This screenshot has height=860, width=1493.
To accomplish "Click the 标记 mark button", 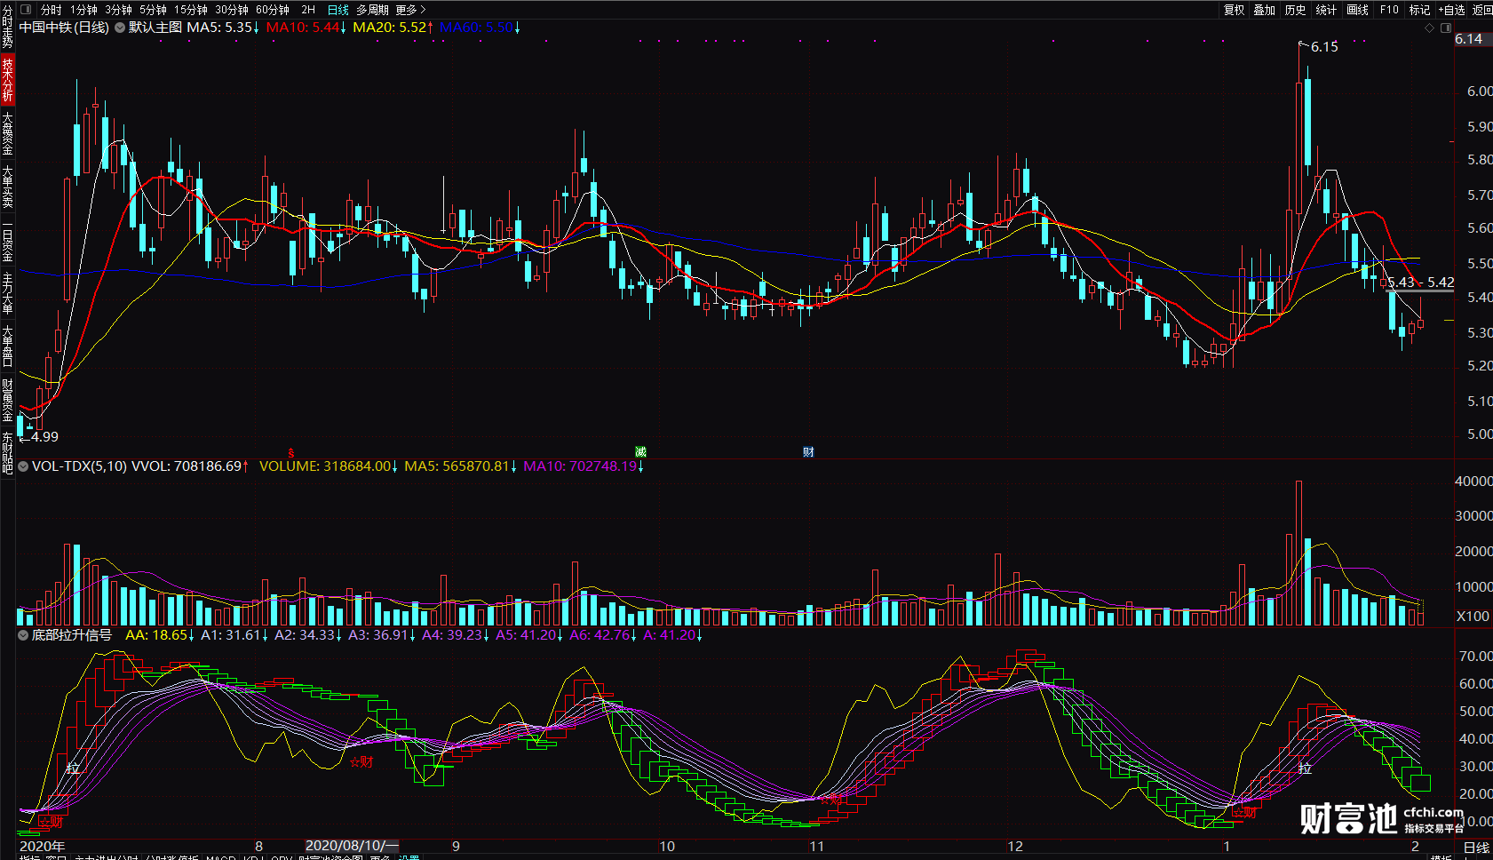I will click(1419, 10).
